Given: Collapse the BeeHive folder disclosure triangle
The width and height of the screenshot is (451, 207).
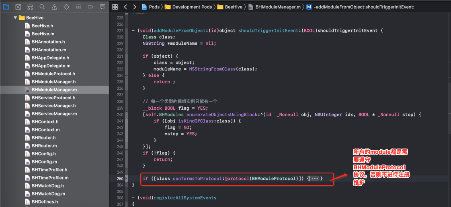Looking at the screenshot, I should 15,18.
